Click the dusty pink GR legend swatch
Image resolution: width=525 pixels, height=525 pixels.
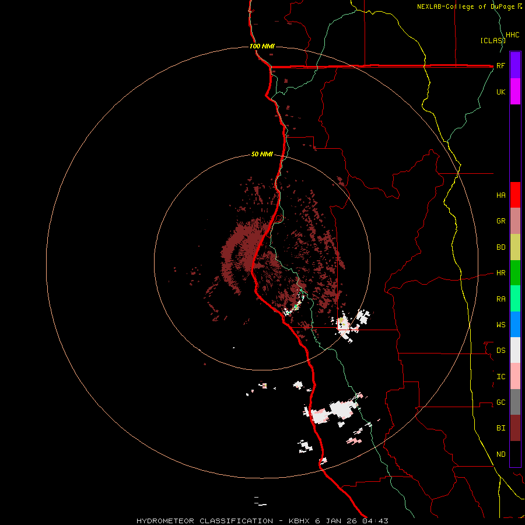pyautogui.click(x=515, y=221)
